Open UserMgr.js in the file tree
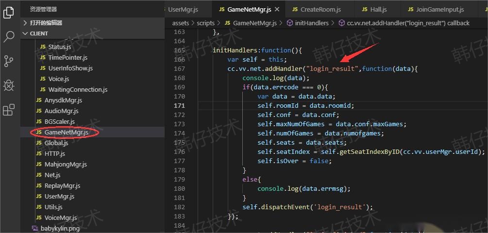The image size is (488, 233). 92,196
